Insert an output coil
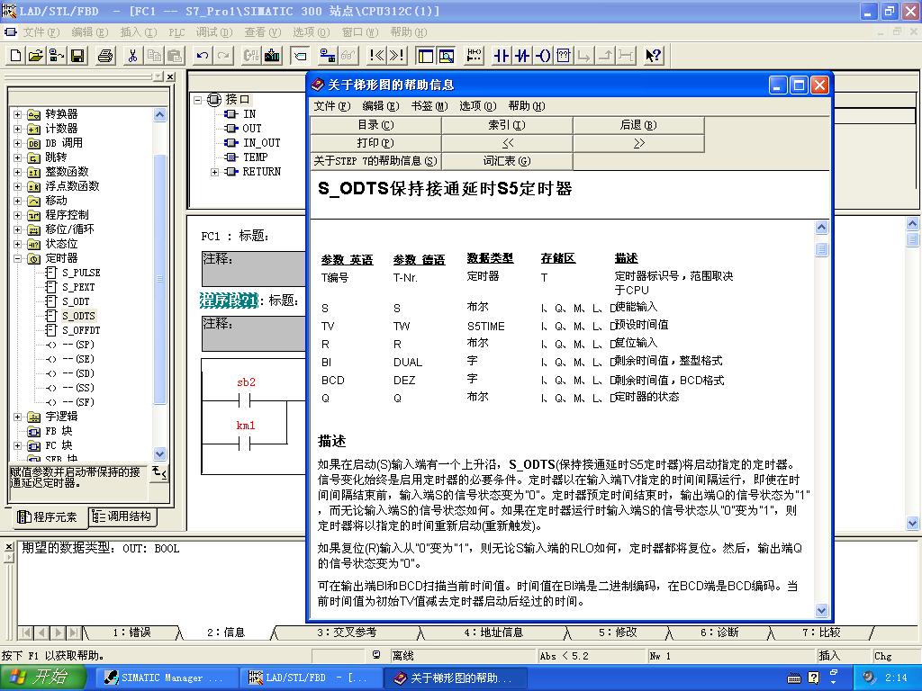This screenshot has width=922, height=691. pyautogui.click(x=543, y=56)
